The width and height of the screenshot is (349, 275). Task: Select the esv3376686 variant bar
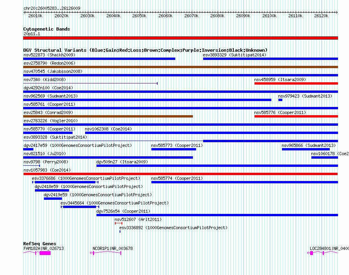pyautogui.click(x=65, y=182)
